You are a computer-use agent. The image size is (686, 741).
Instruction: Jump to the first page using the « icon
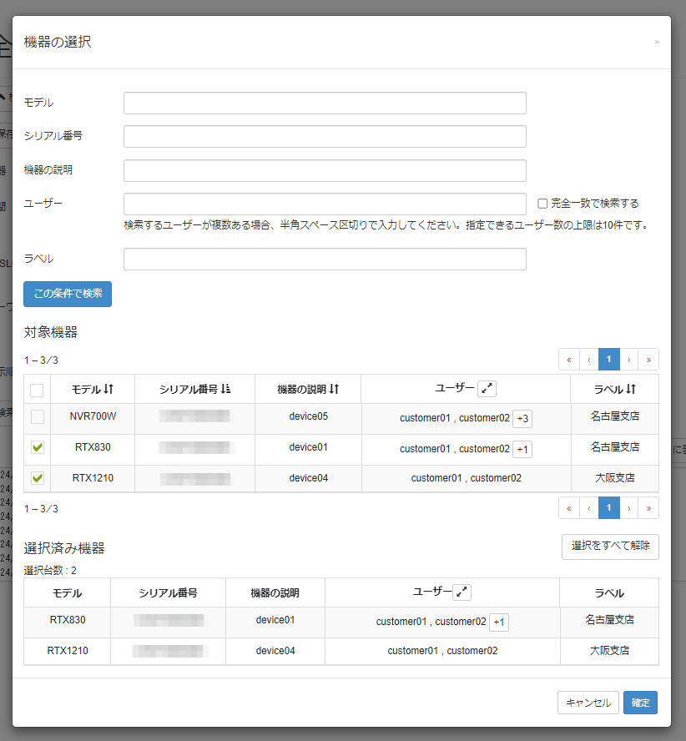568,359
